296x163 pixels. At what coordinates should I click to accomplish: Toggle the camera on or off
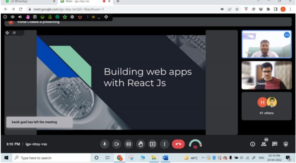click(x=117, y=144)
